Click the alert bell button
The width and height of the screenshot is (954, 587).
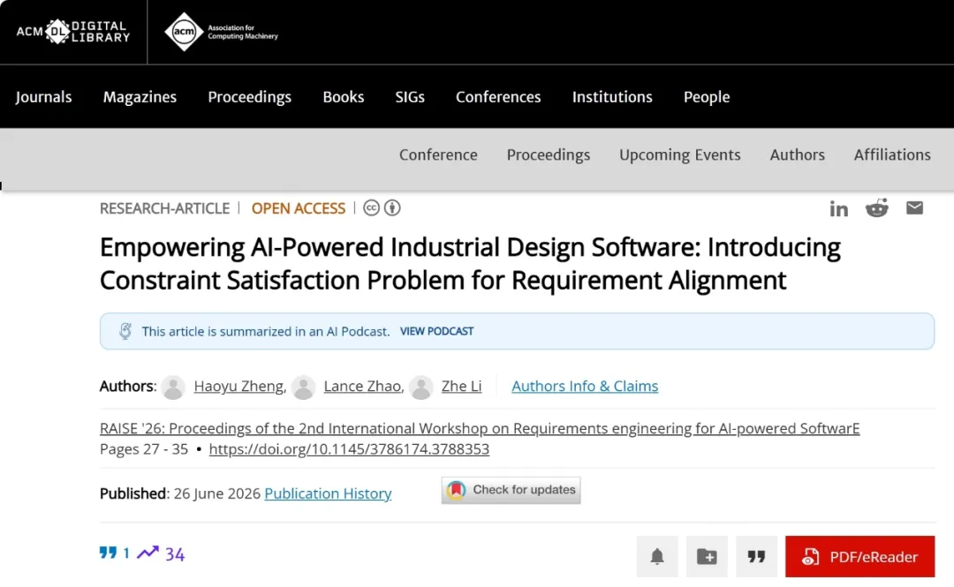pos(657,557)
